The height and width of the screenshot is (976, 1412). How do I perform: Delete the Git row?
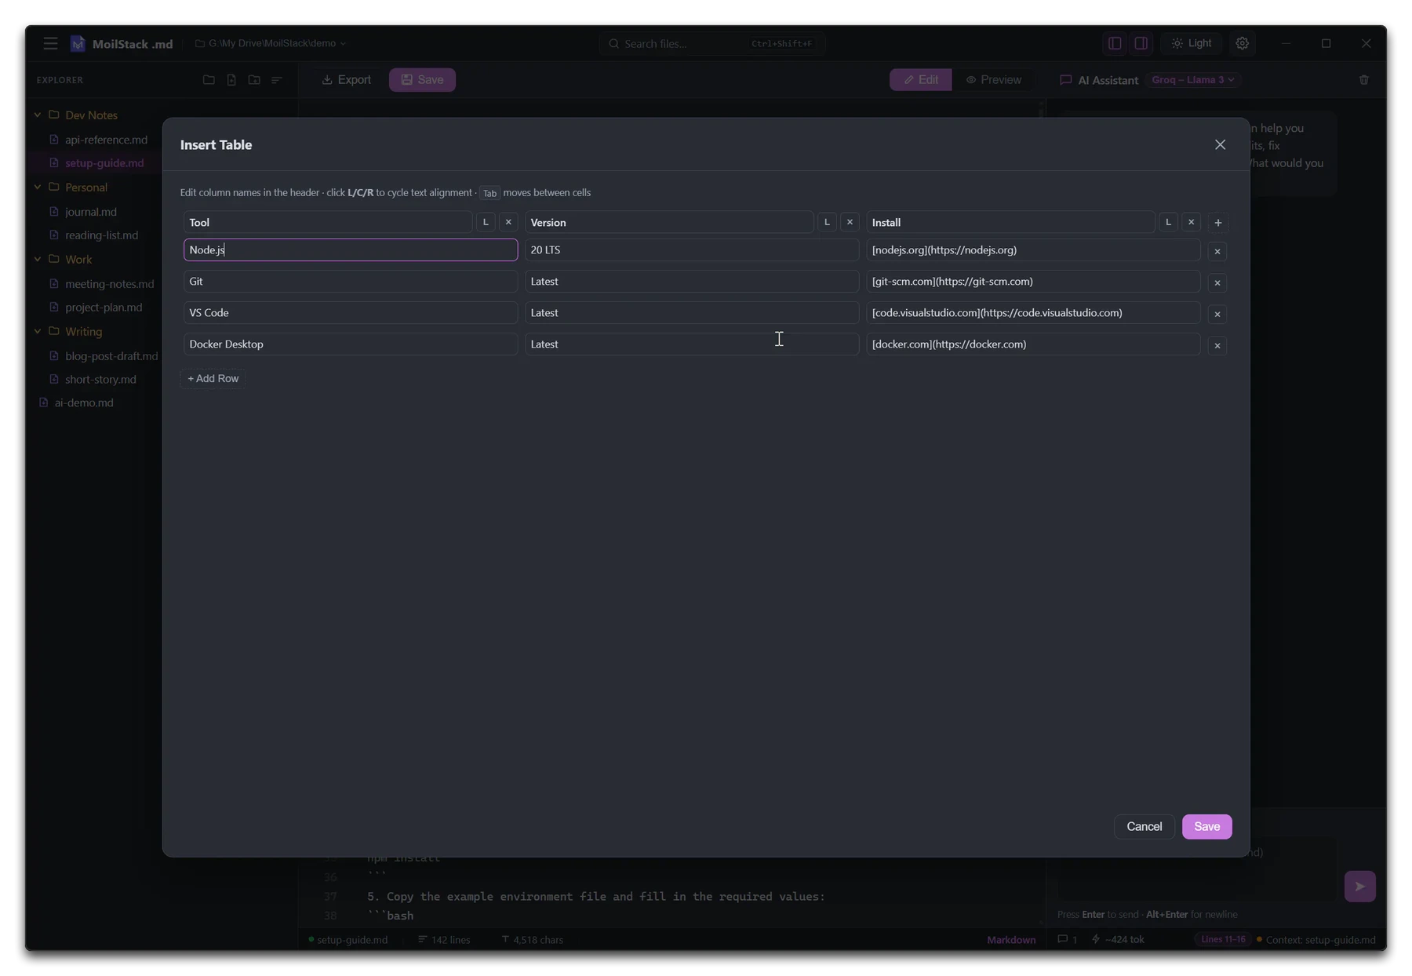click(1217, 282)
